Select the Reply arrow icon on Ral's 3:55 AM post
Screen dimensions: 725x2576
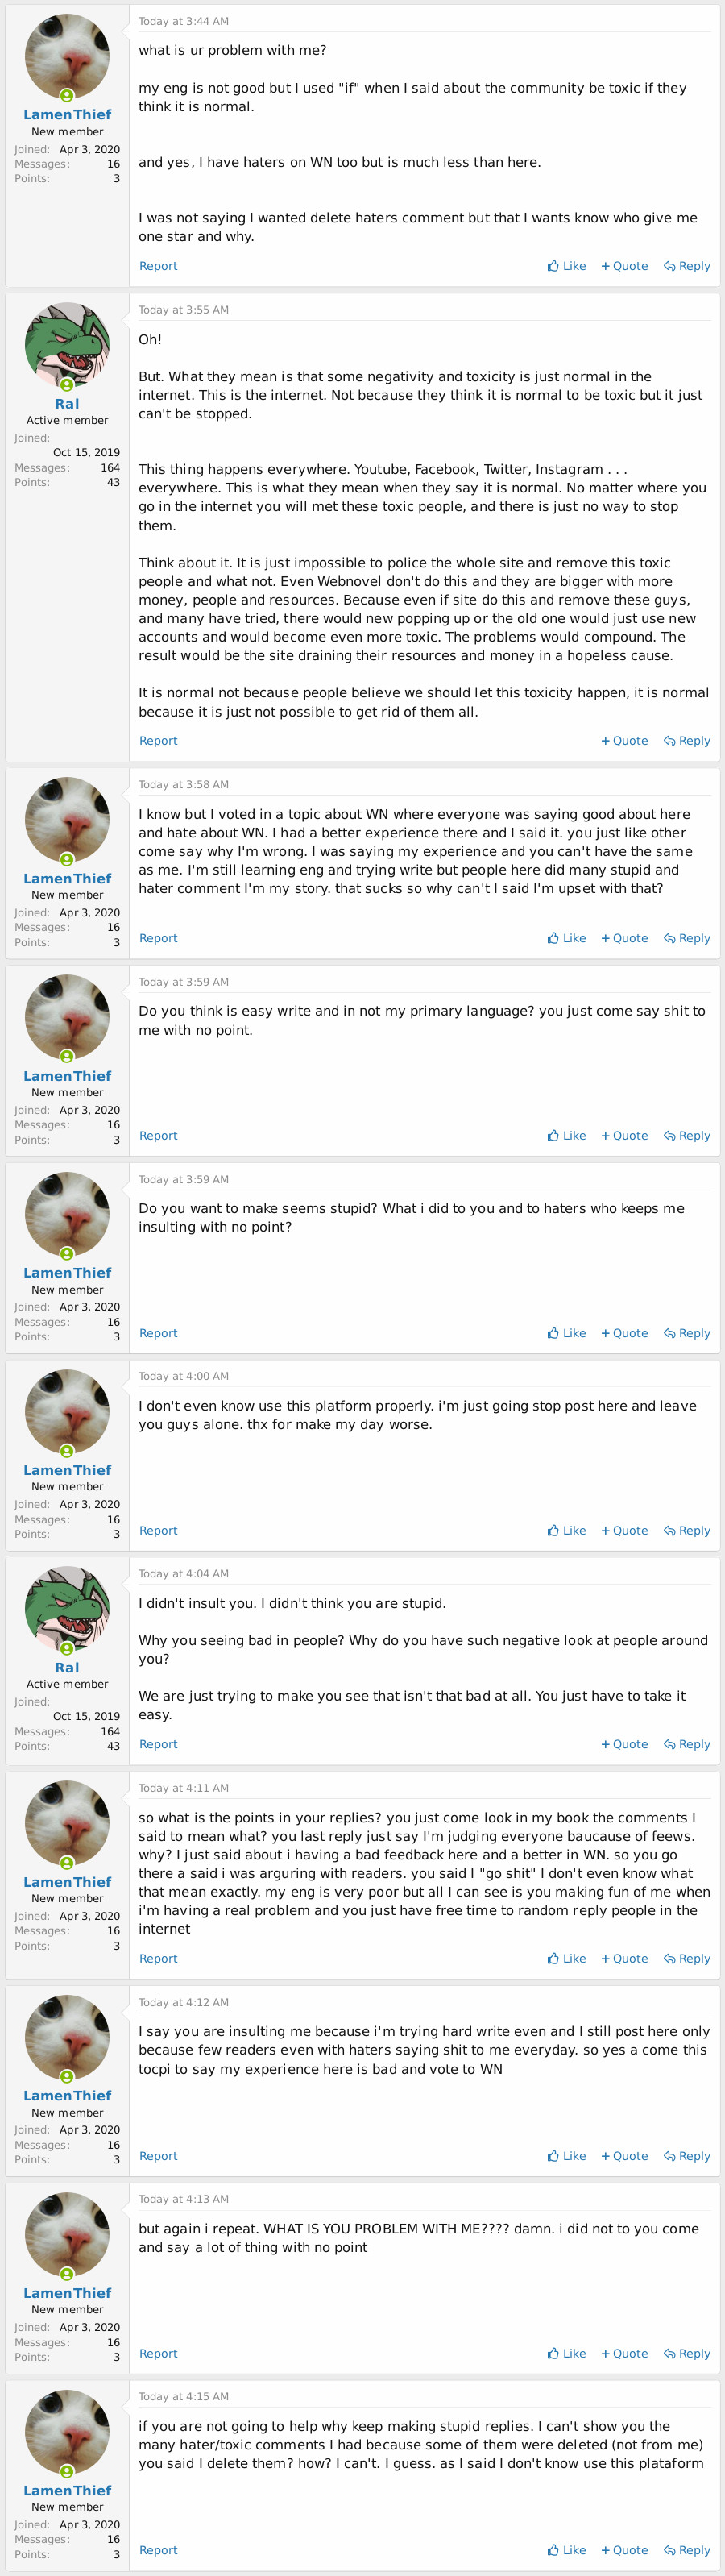pos(669,740)
